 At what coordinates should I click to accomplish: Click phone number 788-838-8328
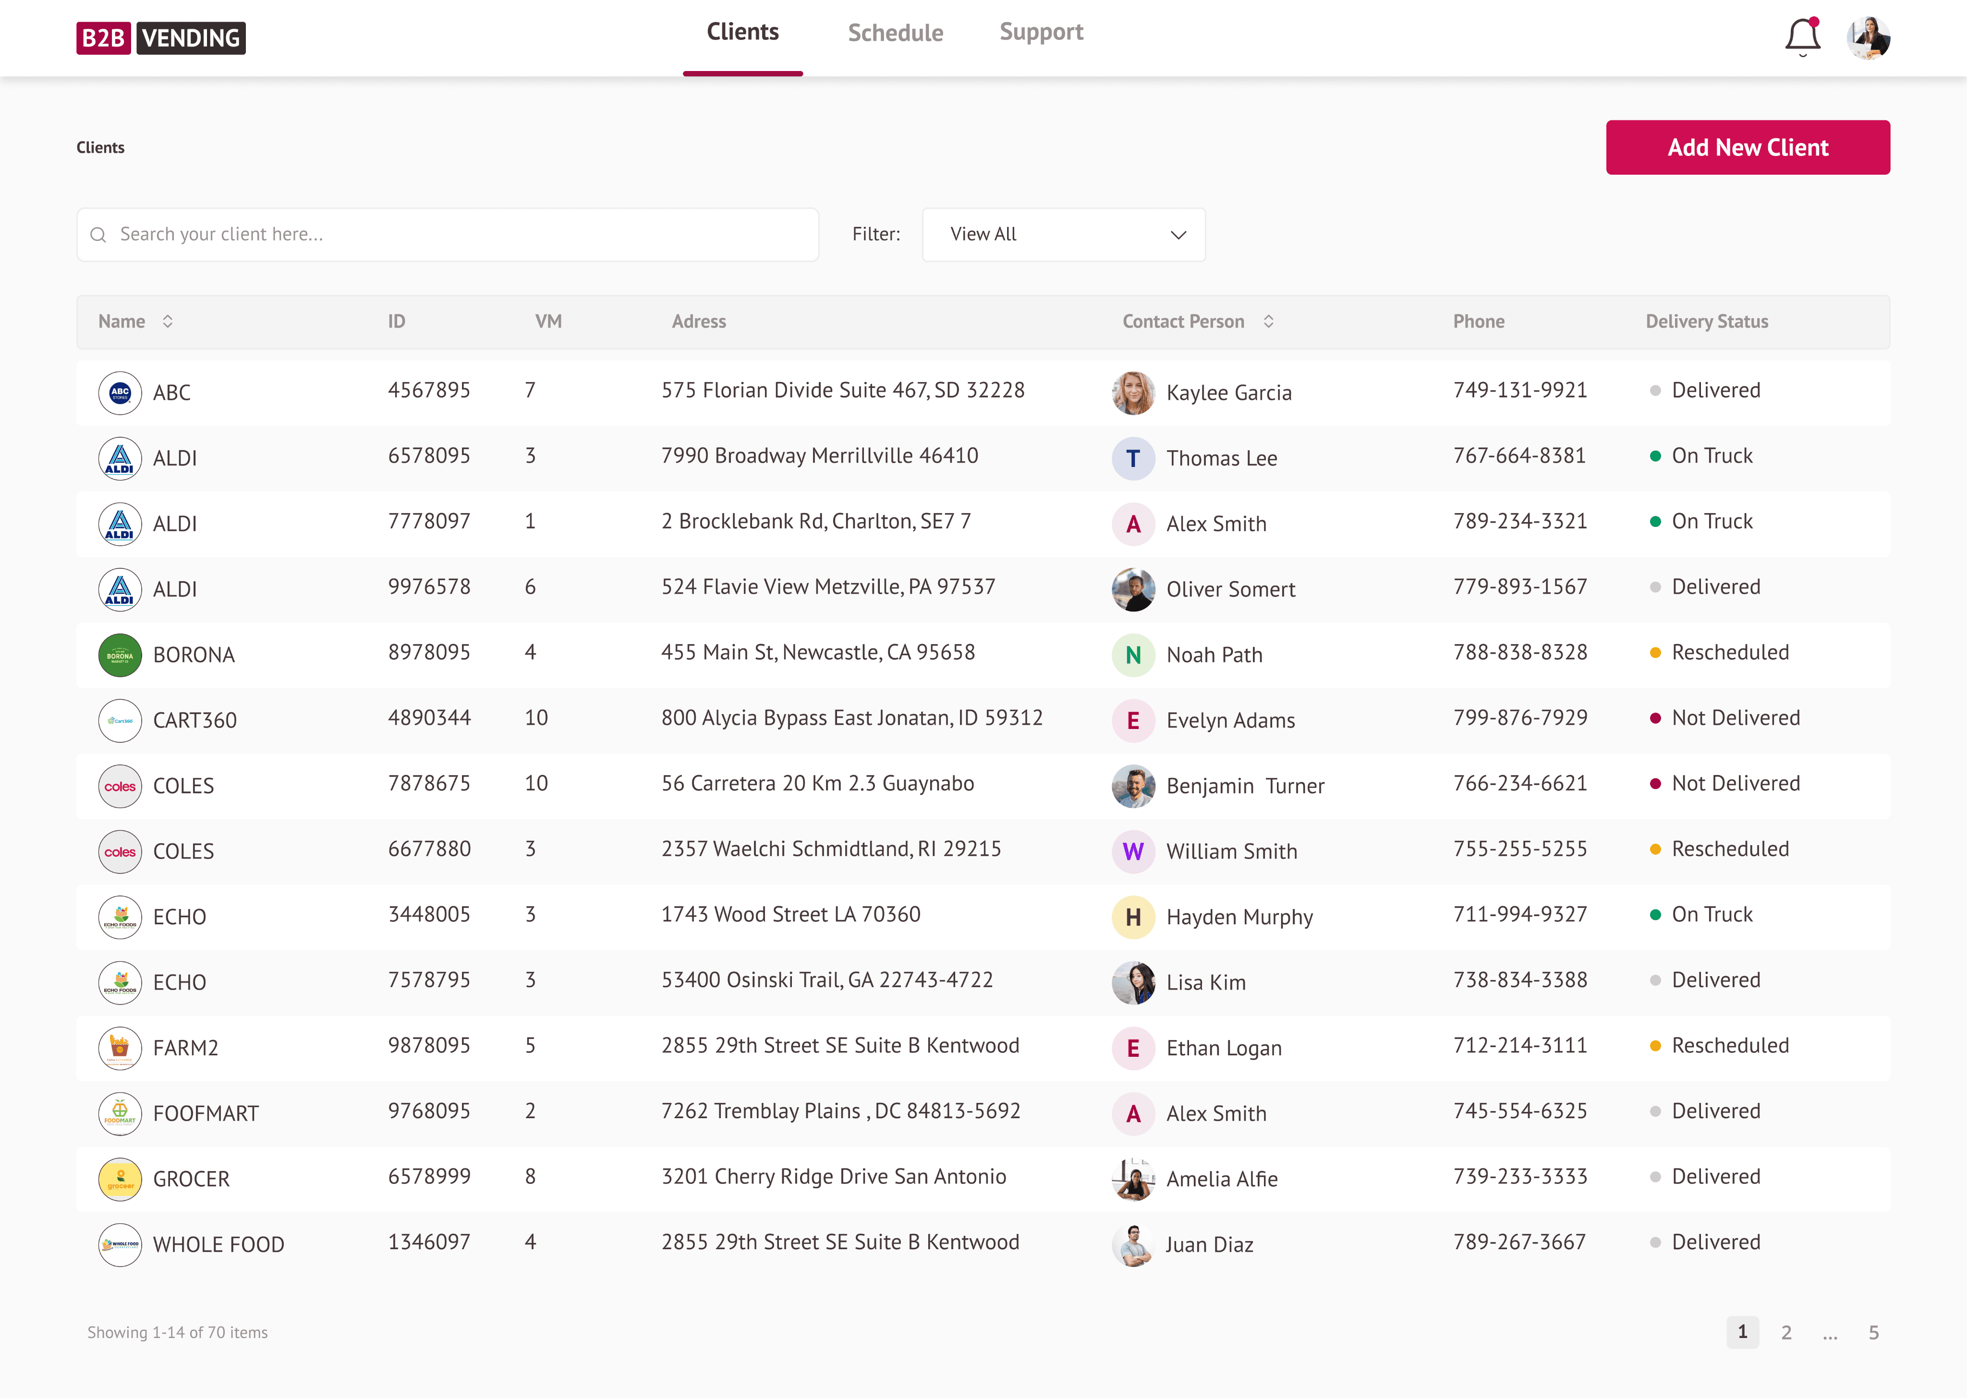click(x=1520, y=653)
